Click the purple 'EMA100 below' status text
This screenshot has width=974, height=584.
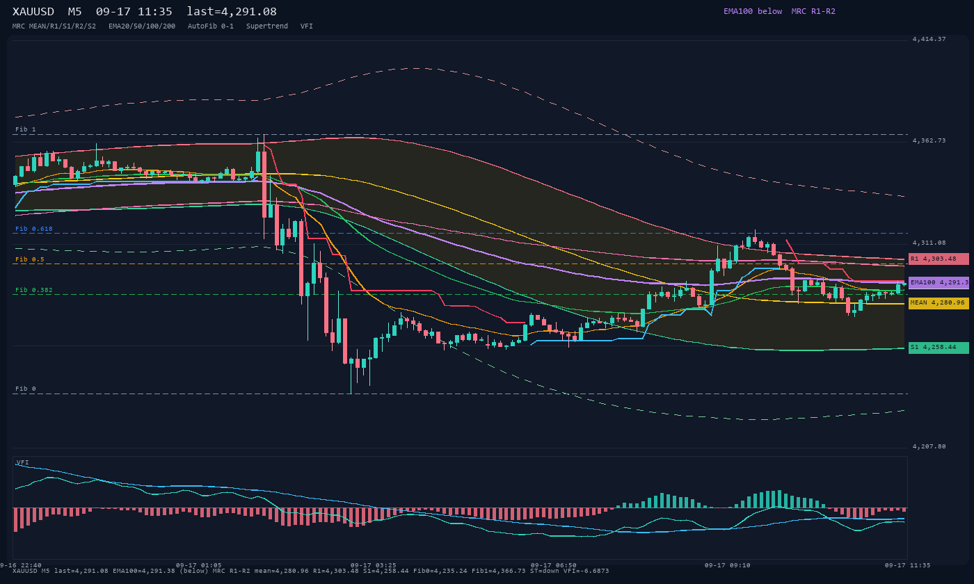(753, 11)
